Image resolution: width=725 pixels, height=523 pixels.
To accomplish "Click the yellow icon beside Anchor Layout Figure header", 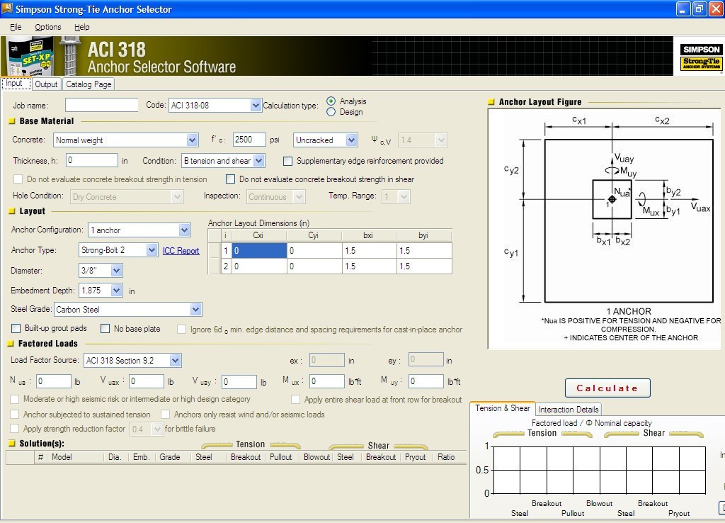I will (x=491, y=101).
